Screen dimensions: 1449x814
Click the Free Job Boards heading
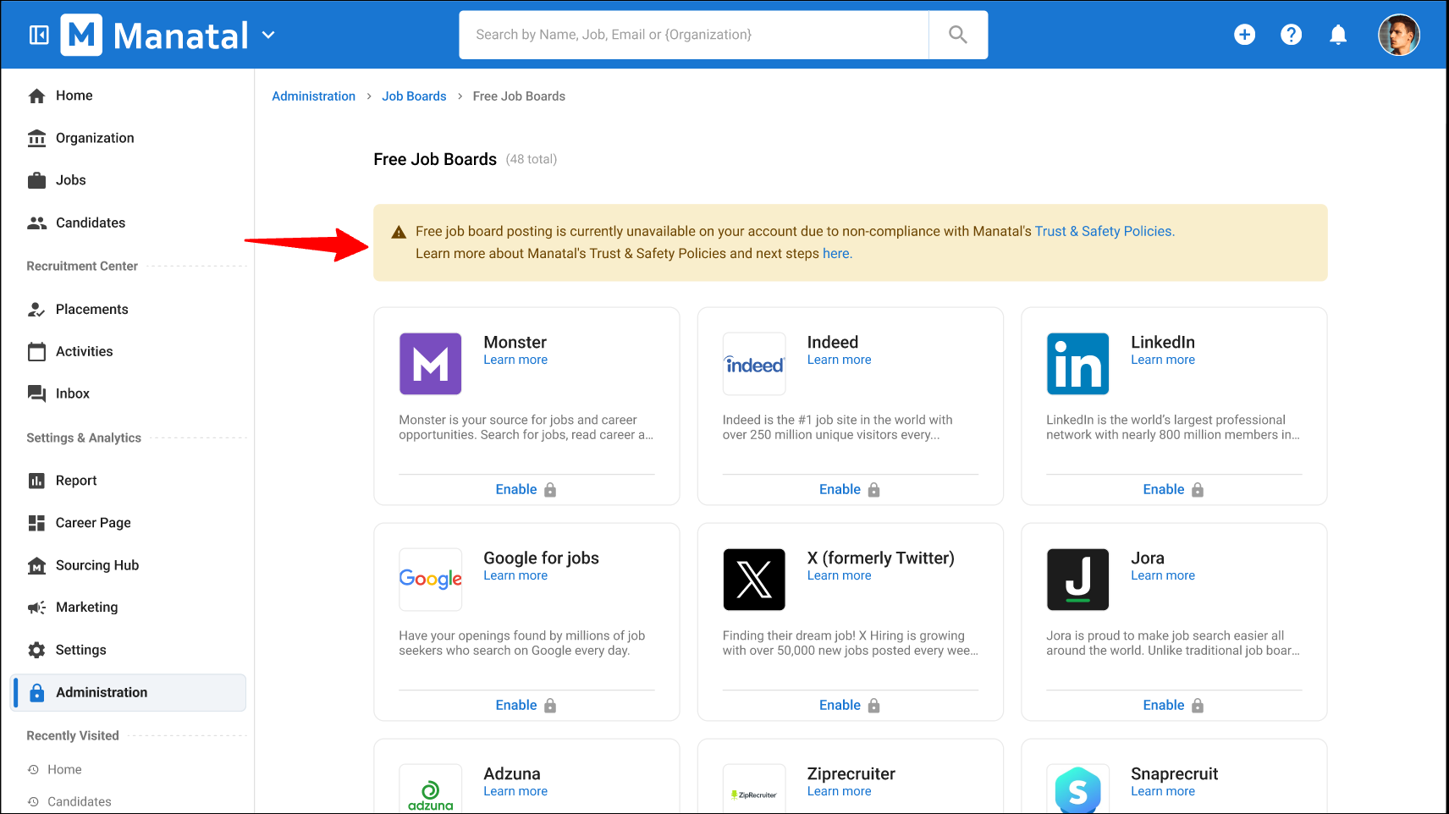coord(435,159)
